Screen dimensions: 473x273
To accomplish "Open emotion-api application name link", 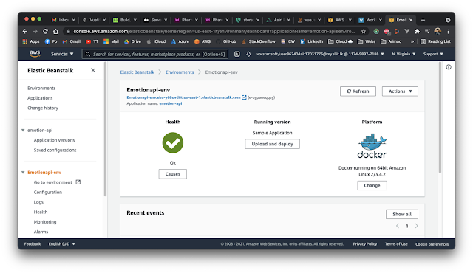I will tap(171, 103).
